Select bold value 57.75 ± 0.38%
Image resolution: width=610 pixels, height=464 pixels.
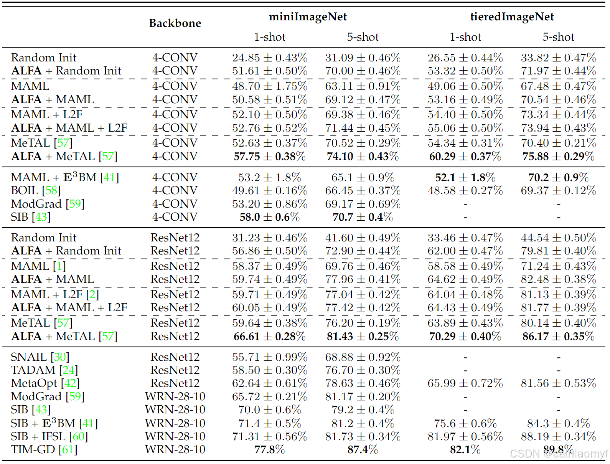click(270, 157)
